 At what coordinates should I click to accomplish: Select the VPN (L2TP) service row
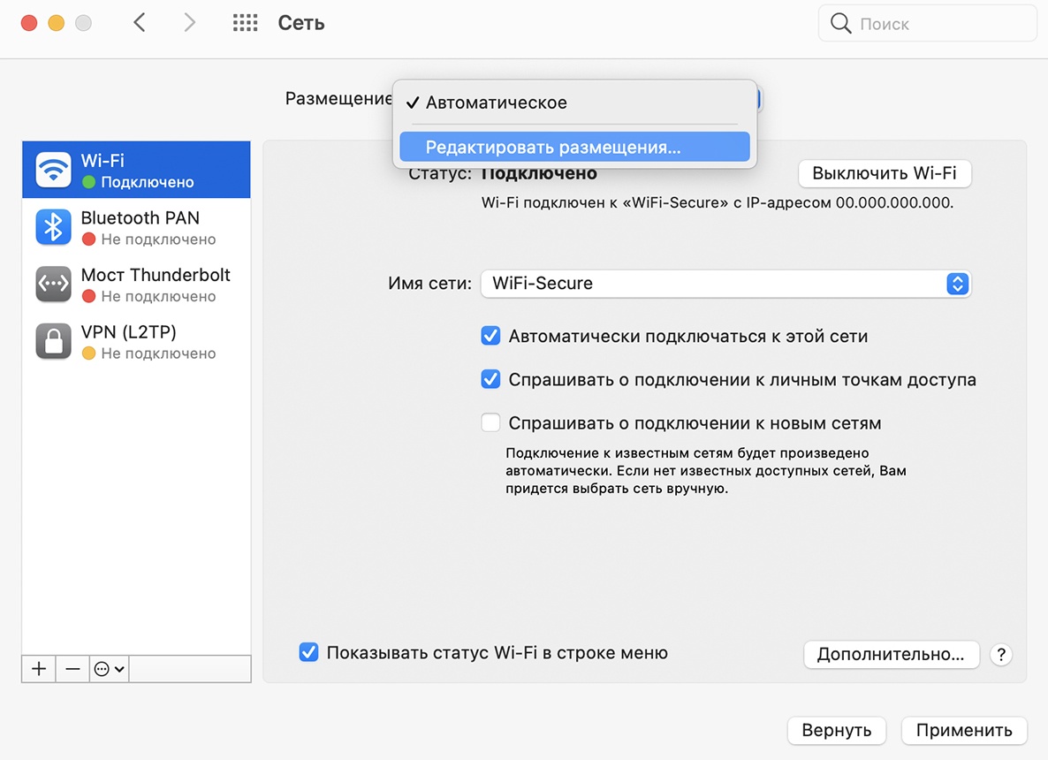coord(136,342)
